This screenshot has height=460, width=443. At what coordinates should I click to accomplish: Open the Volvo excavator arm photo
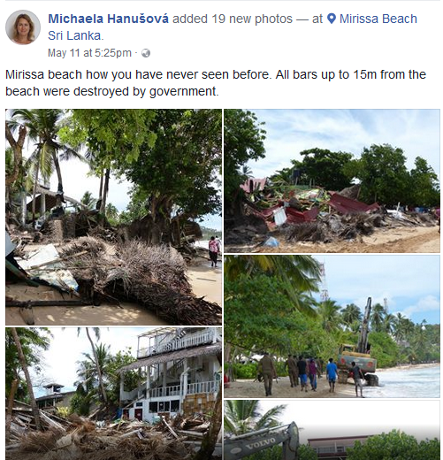(332, 430)
